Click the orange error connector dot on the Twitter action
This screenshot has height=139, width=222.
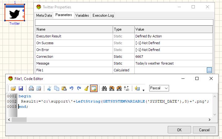pos(23,17)
